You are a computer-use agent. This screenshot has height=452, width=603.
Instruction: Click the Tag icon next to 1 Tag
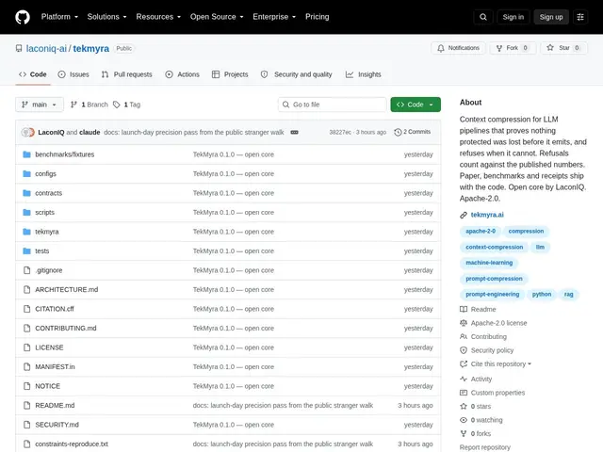click(117, 105)
